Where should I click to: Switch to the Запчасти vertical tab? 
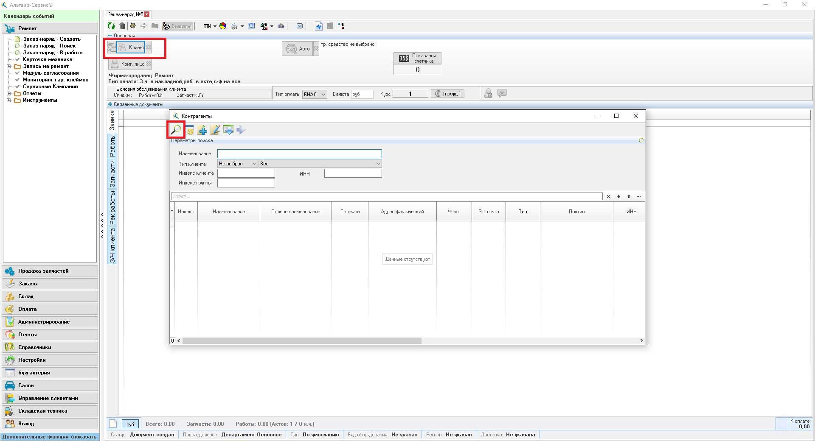point(112,174)
